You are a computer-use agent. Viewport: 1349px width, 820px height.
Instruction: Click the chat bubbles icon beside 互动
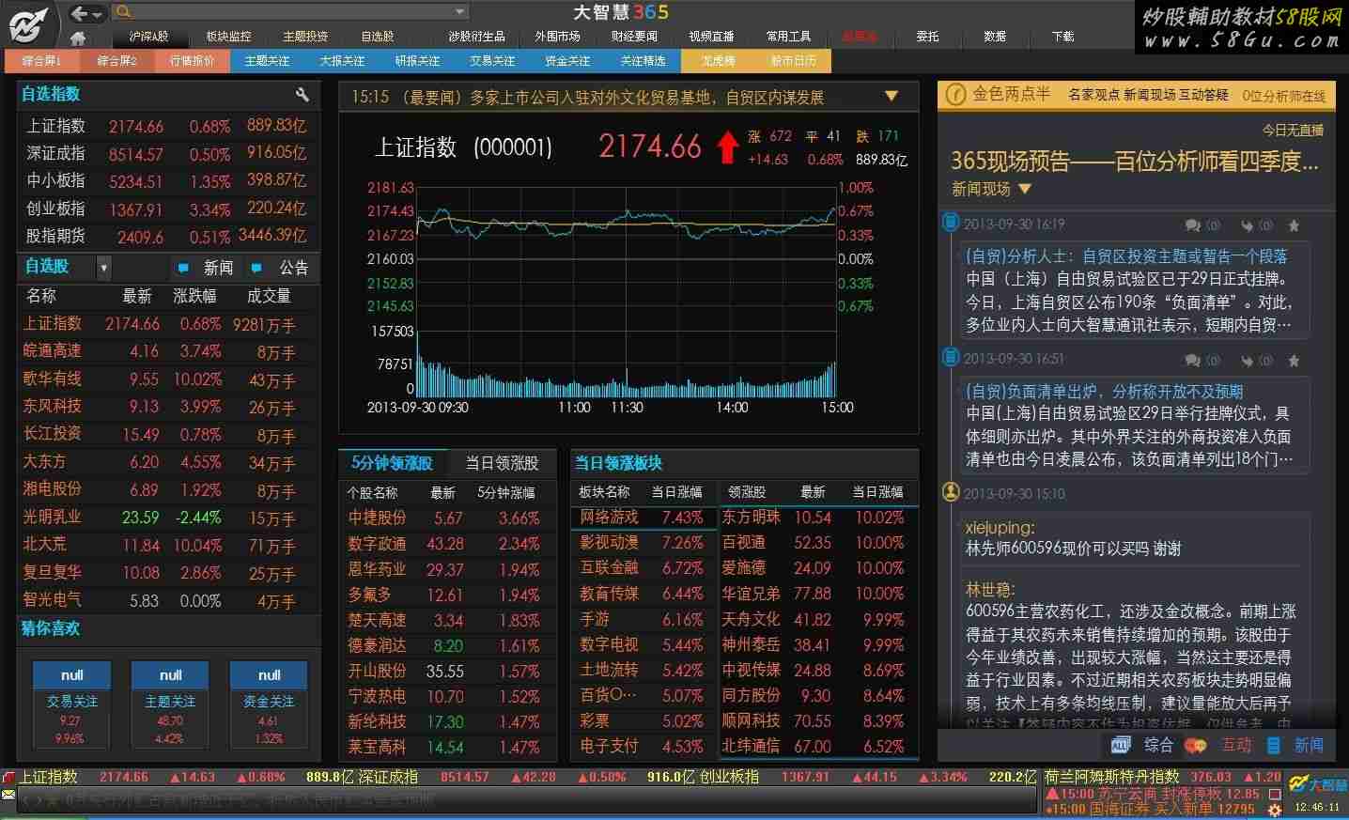tap(1195, 746)
